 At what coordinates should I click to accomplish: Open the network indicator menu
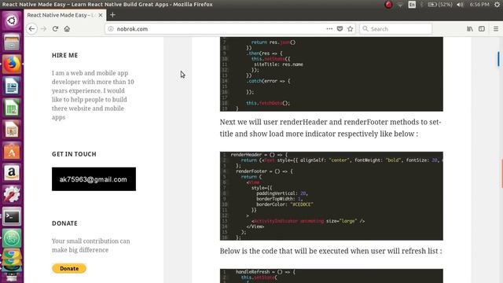400,5
